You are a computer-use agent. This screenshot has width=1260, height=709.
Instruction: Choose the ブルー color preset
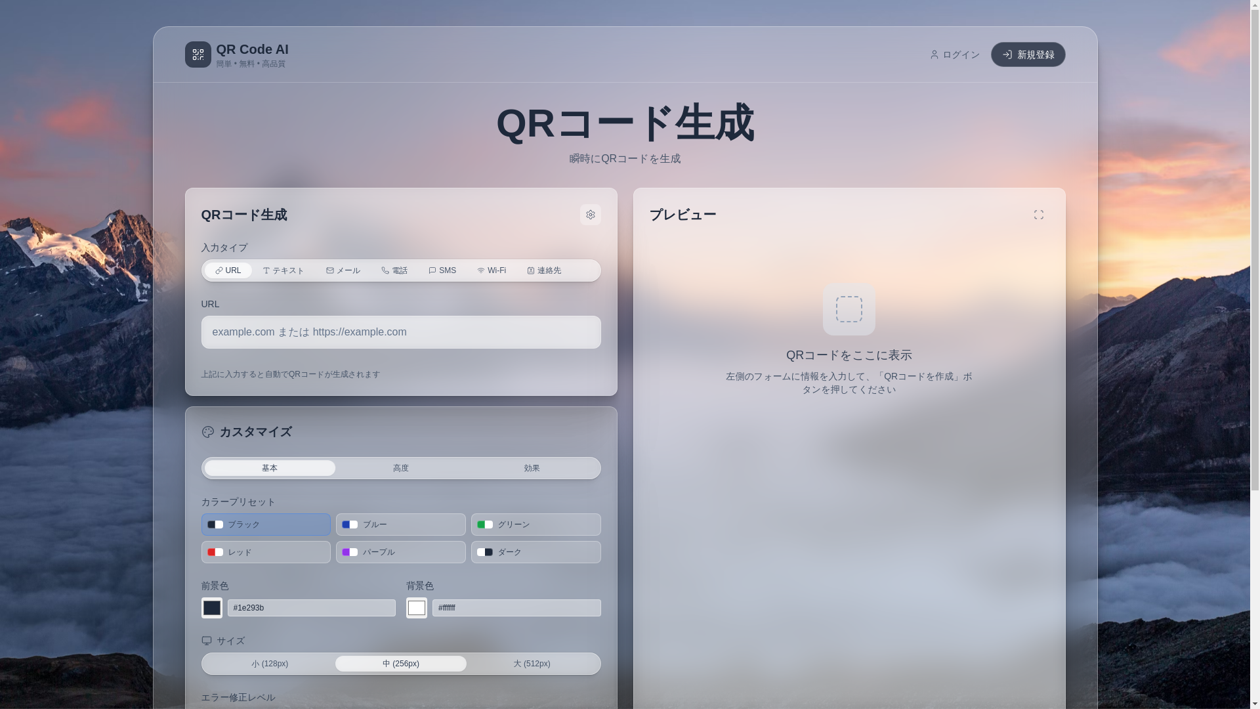(401, 525)
